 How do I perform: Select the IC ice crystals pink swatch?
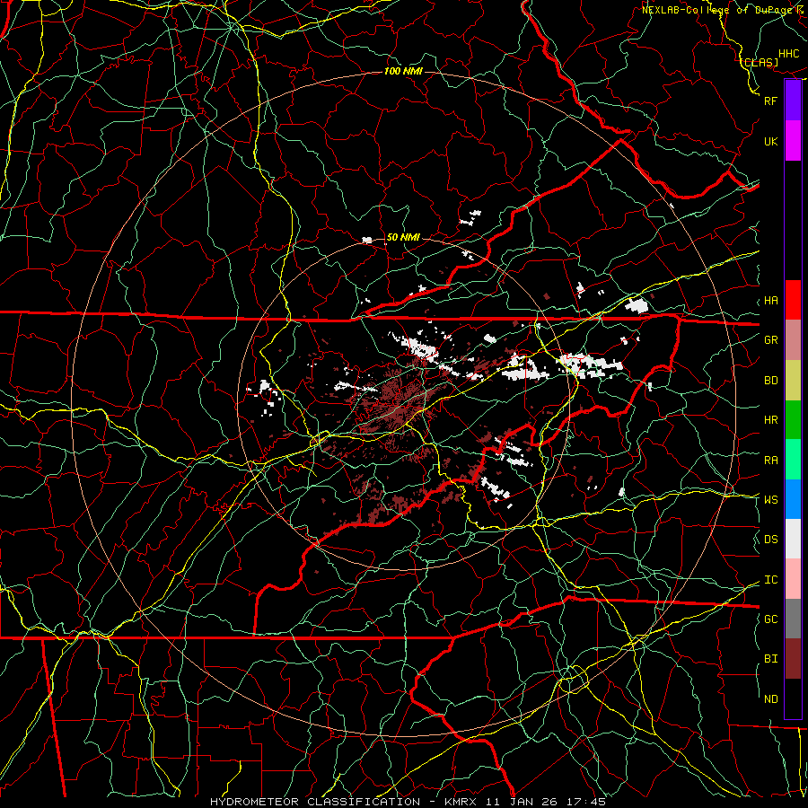793,579
